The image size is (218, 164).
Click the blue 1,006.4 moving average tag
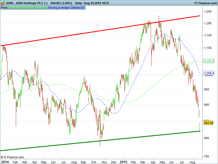(x=208, y=73)
